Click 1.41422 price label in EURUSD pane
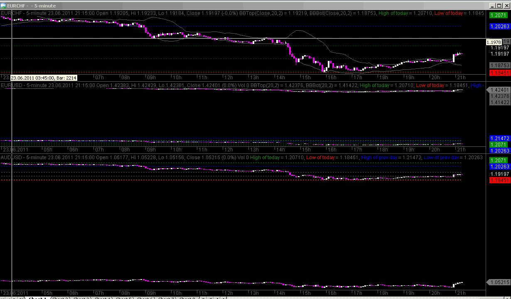Image resolution: width=511 pixels, height=299 pixels. [x=499, y=102]
